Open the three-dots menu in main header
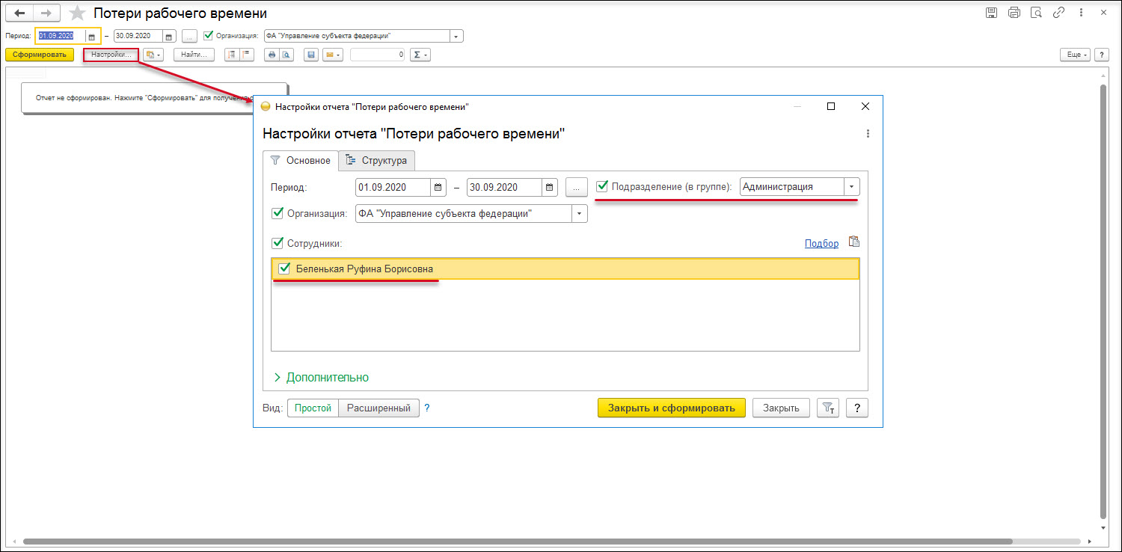This screenshot has height=552, width=1122. tap(1081, 13)
